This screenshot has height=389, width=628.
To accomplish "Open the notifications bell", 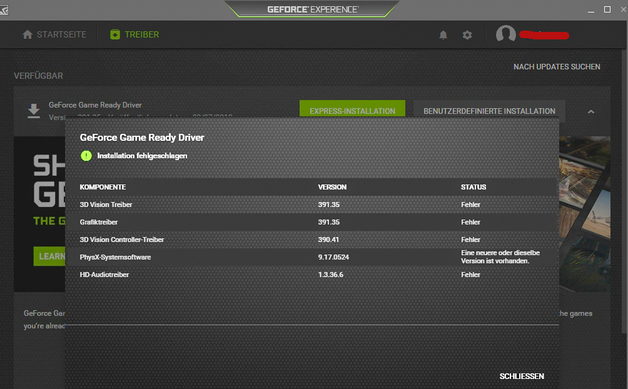I will [443, 35].
